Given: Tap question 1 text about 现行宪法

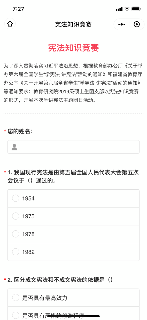Looking at the screenshot, I should tap(73, 176).
